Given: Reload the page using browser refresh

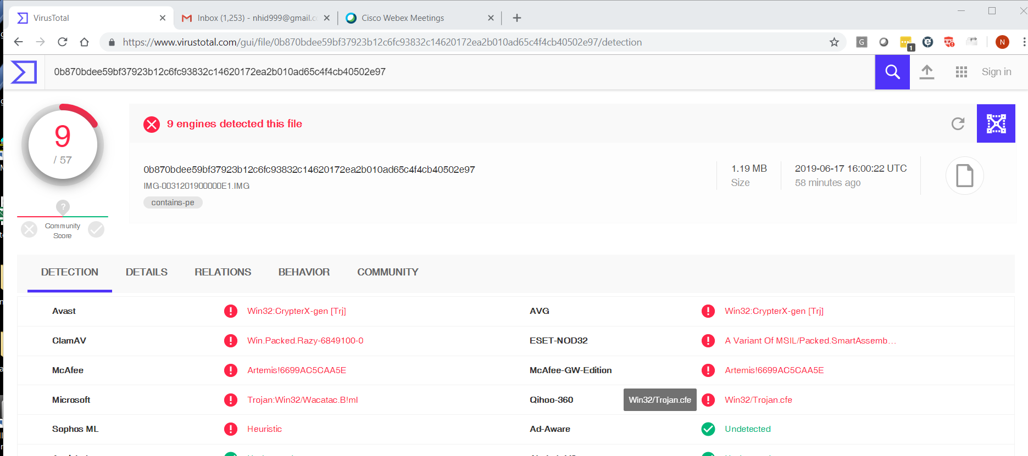Looking at the screenshot, I should 63,42.
